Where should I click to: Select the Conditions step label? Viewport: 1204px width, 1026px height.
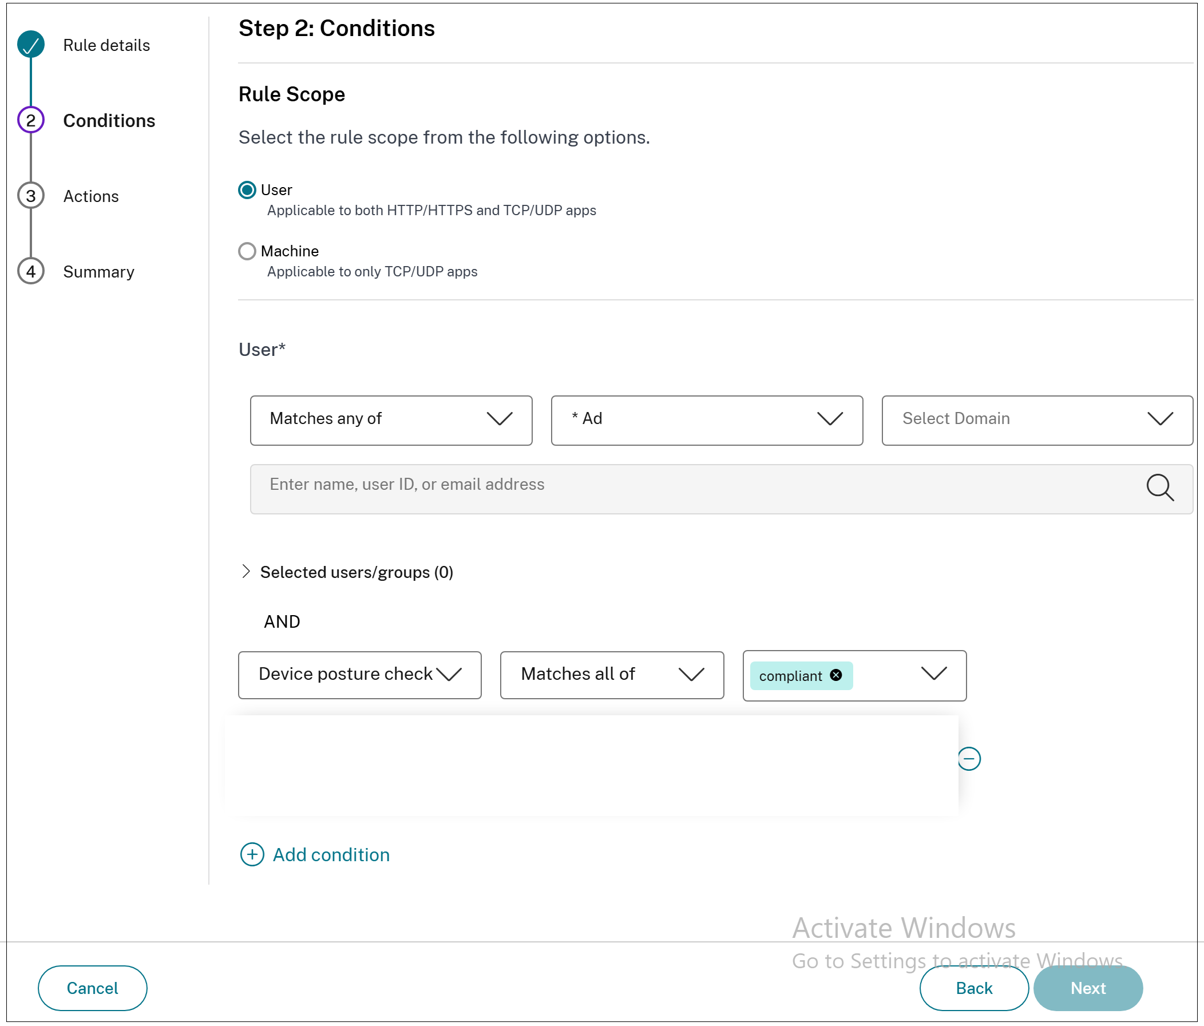point(109,121)
